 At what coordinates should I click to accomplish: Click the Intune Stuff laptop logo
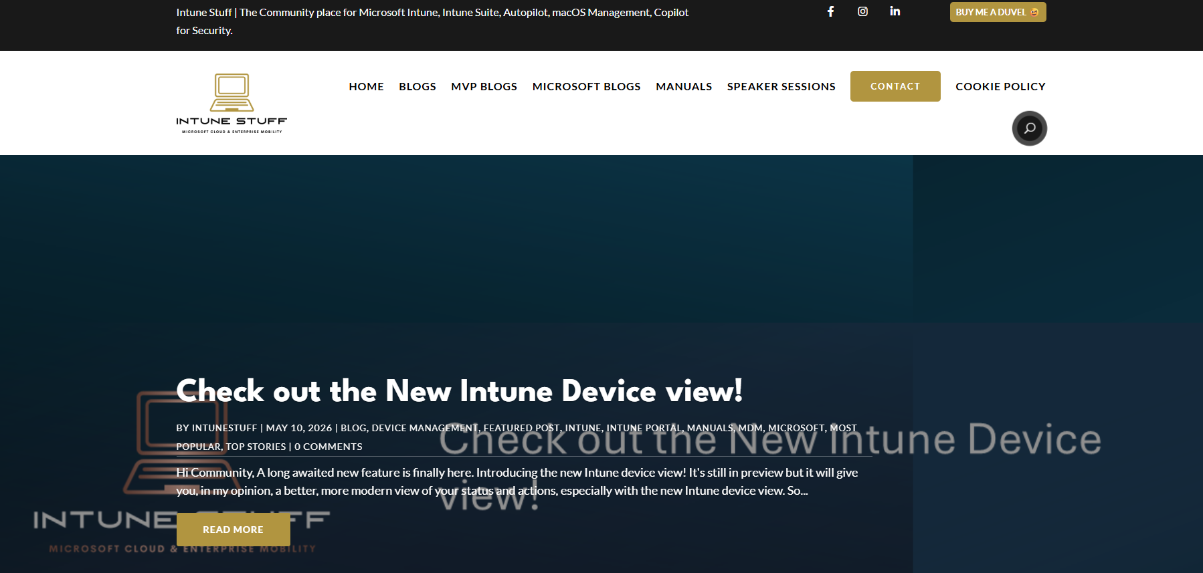click(232, 103)
